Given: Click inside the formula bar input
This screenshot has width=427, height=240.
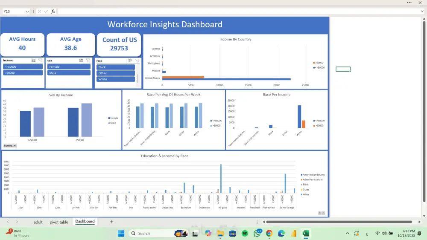Looking at the screenshot, I should click(238, 12).
